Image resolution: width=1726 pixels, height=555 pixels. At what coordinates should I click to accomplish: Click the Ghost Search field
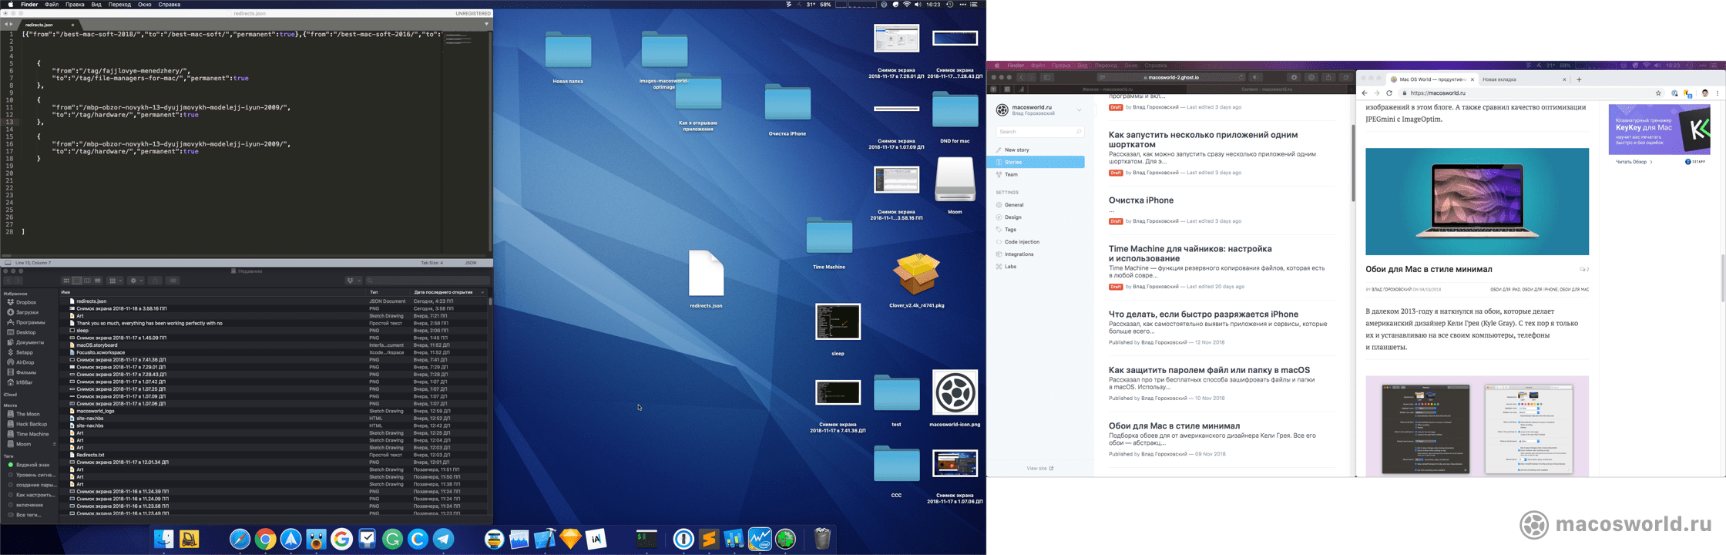click(x=1039, y=132)
